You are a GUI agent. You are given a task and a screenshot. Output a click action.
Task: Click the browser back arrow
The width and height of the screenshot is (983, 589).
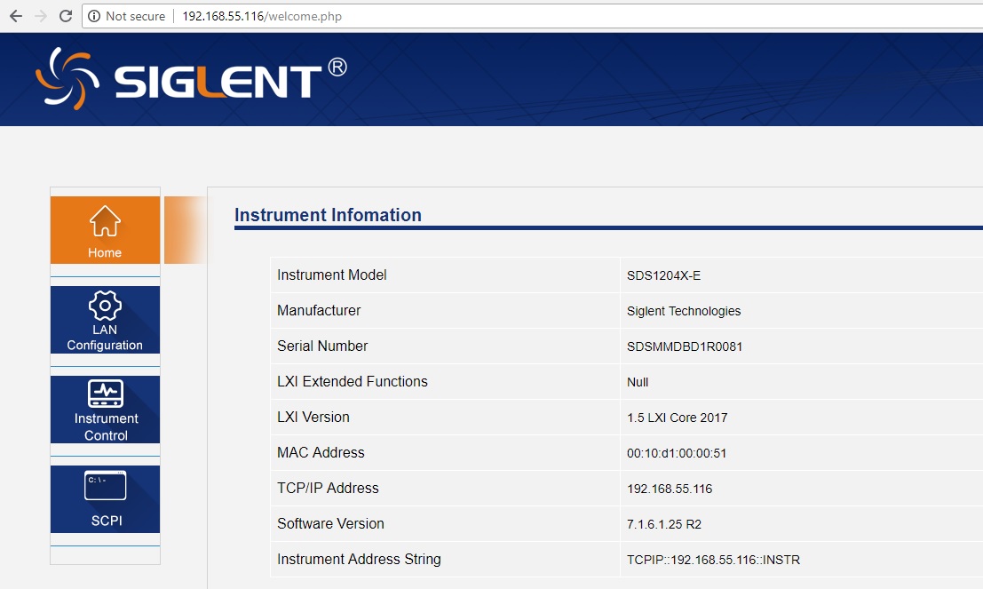tap(15, 16)
